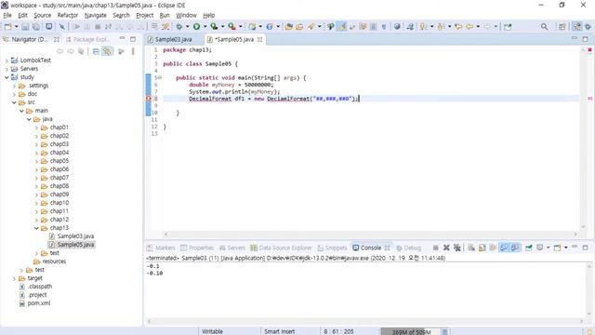This screenshot has height=335, width=595.
Task: Click the Clear Console icon
Action: [x=471, y=248]
